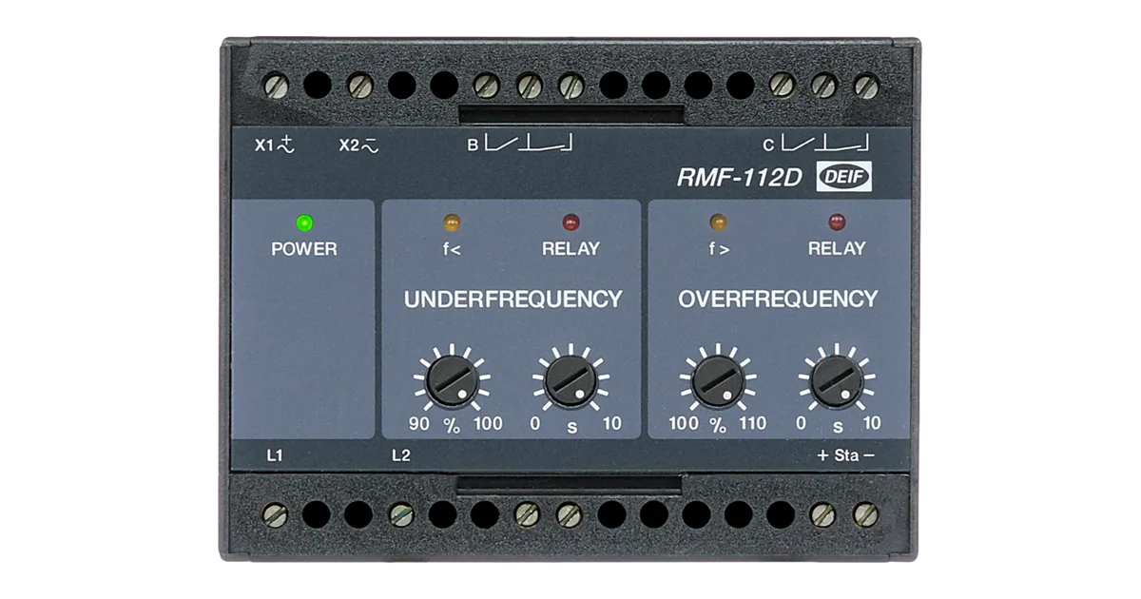This screenshot has height=599, width=1141.
Task: Click the POWER label text
Action: (304, 249)
